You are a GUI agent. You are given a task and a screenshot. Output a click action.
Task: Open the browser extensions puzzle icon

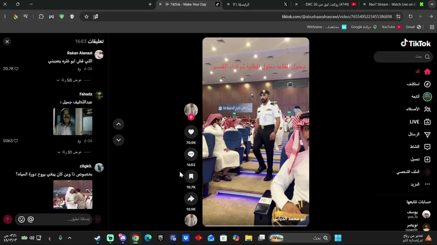click(41, 17)
